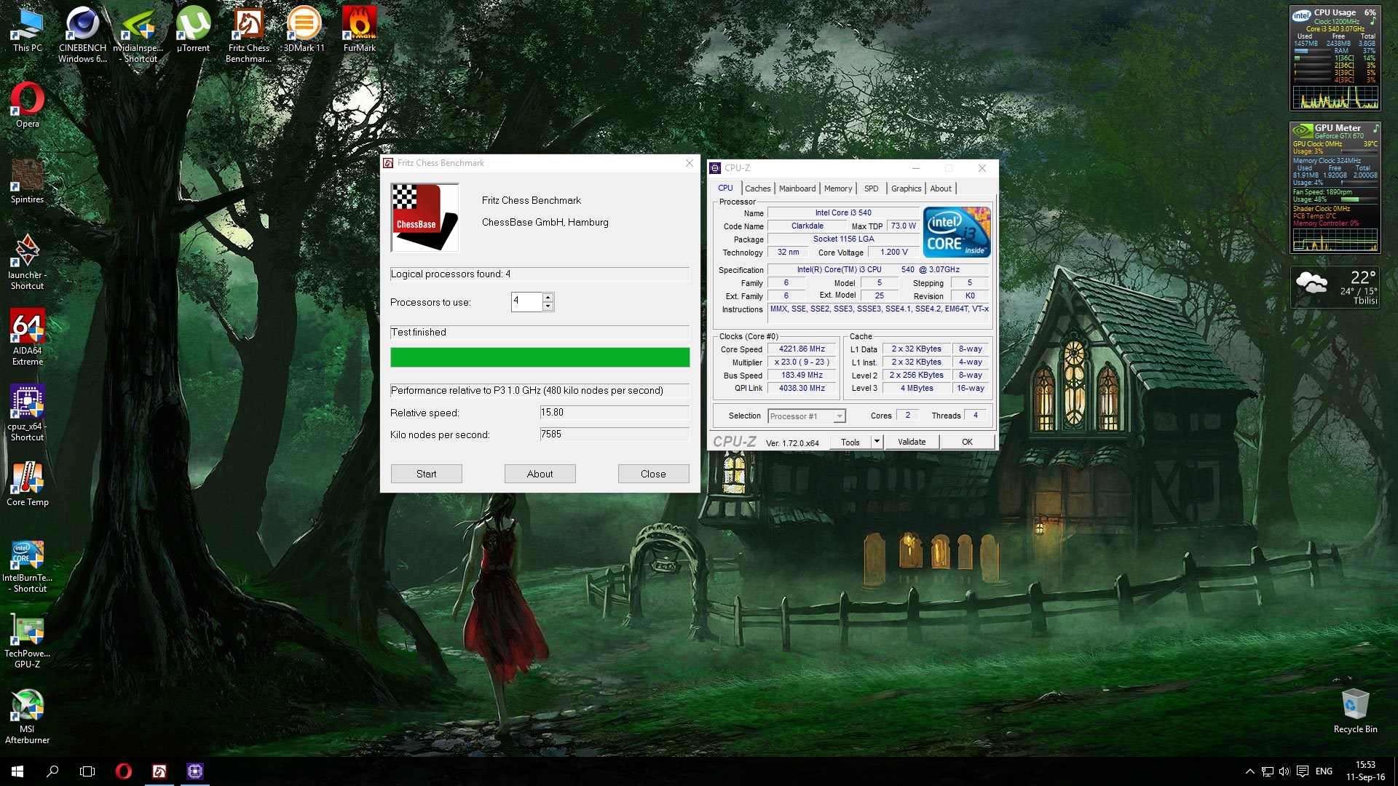
Task: Expand the Tools dropdown in CPU-Z
Action: point(876,442)
